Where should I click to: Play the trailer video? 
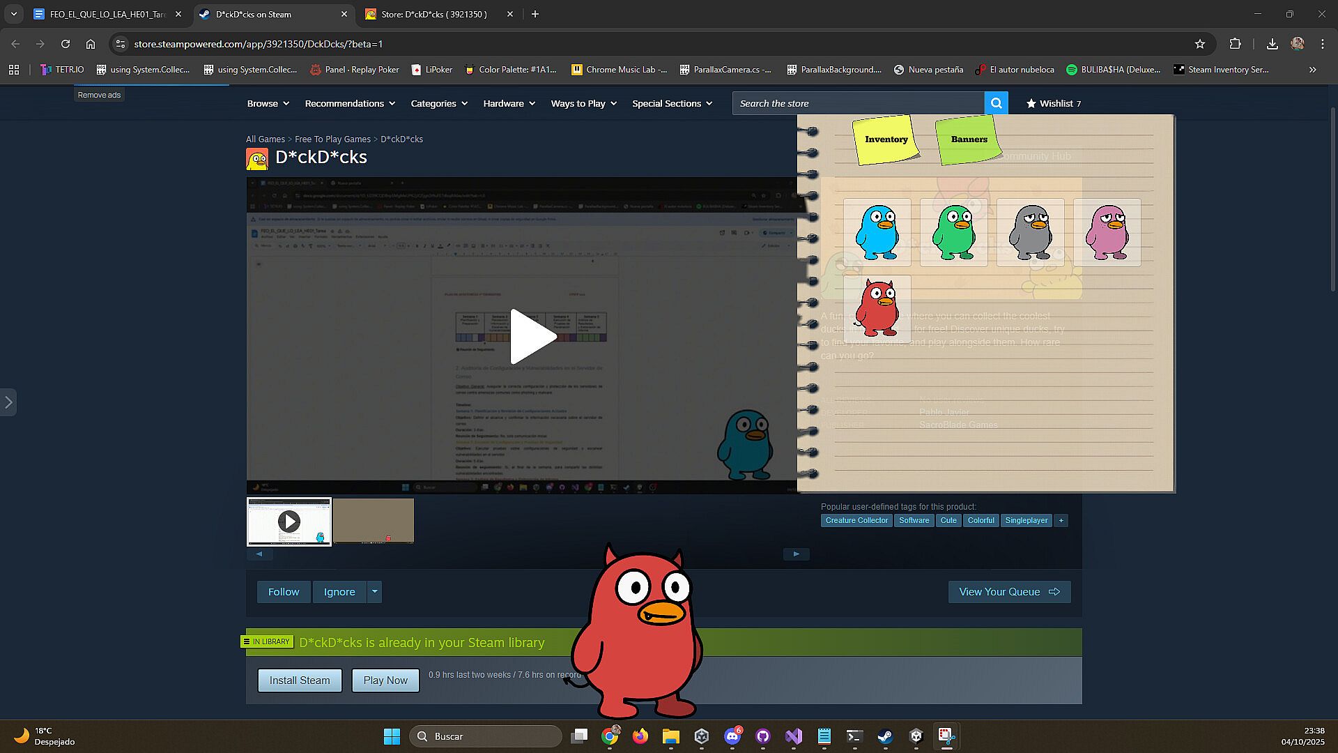pyautogui.click(x=532, y=336)
